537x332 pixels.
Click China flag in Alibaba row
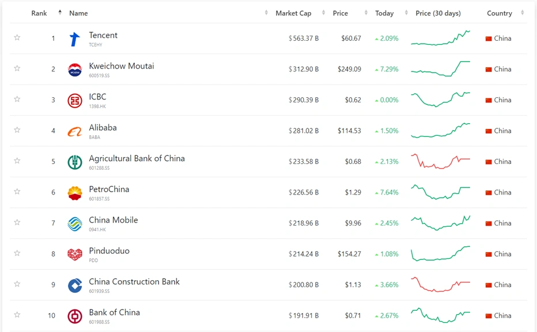[x=489, y=131]
